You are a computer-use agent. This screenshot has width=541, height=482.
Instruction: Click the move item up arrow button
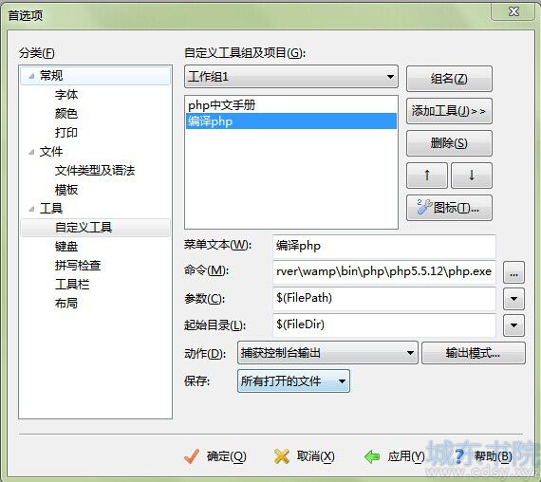coord(427,176)
